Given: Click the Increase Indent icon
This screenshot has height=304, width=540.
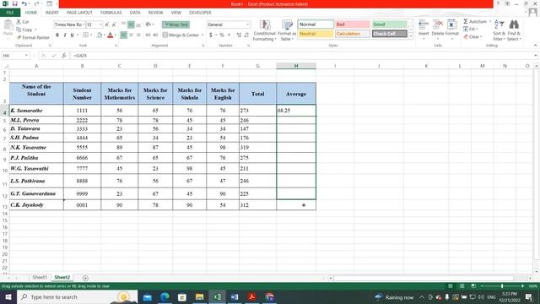Looking at the screenshot, I should pos(155,35).
